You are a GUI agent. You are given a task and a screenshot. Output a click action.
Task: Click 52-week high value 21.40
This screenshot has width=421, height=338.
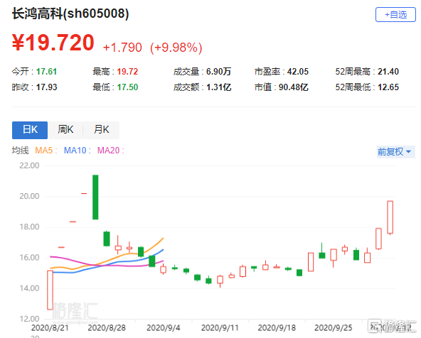tap(388, 72)
